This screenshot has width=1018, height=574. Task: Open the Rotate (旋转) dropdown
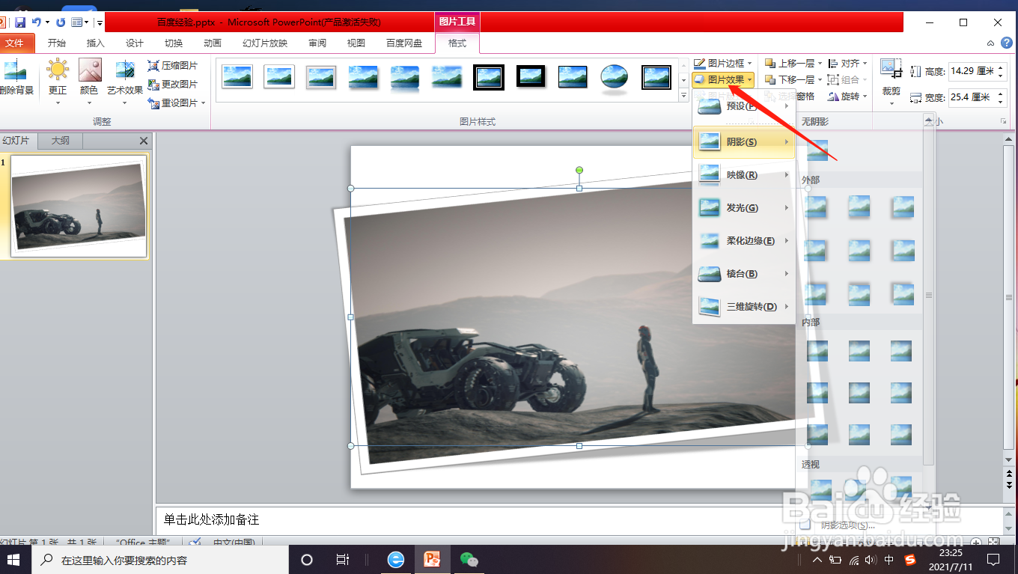847,97
